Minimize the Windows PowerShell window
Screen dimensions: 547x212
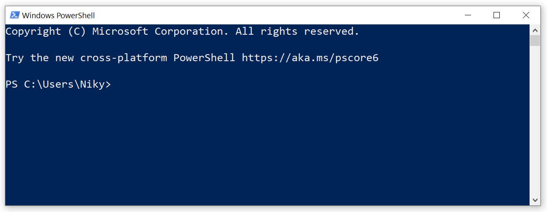[x=468, y=15]
